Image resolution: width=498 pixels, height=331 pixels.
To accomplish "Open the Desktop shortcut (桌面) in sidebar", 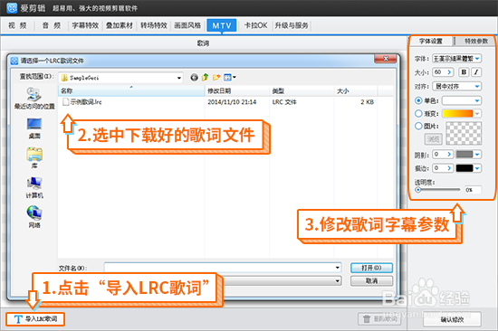I will pos(34,128).
